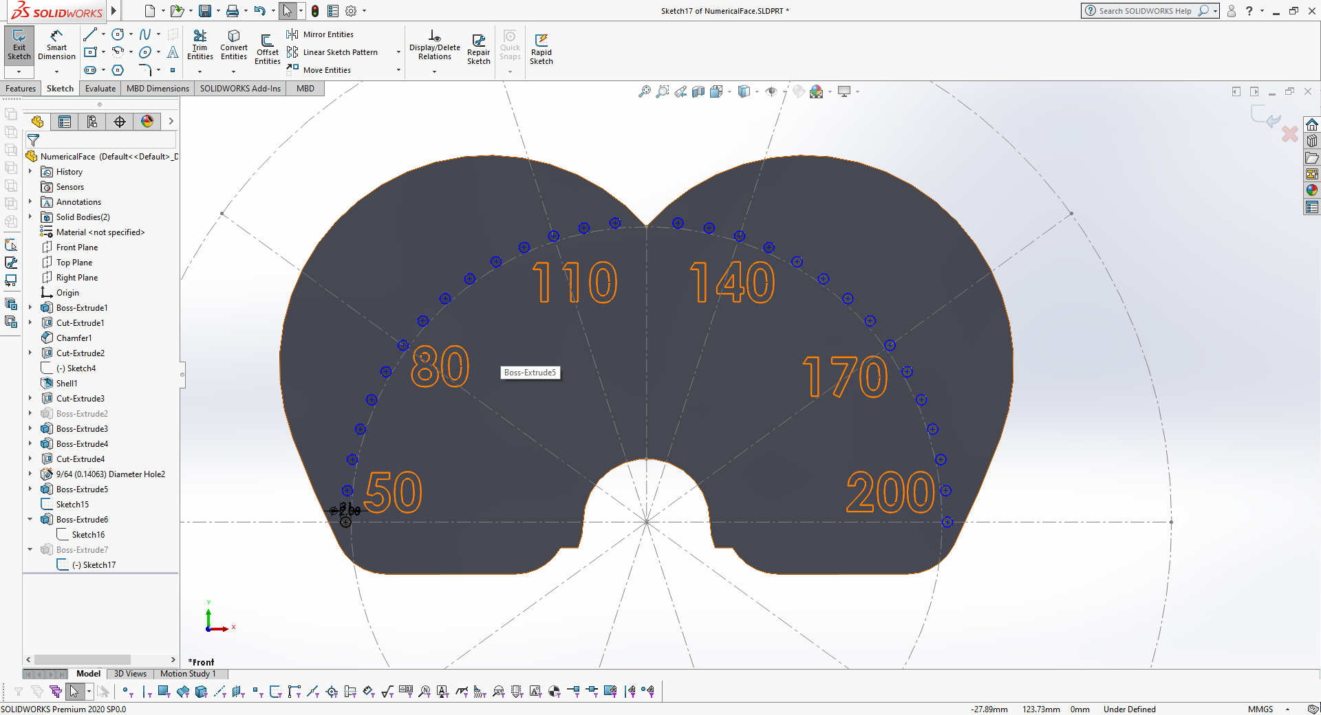Screen dimensions: 1321x715
Task: Click Mirror Entities in the sketch ribbon
Action: point(320,34)
